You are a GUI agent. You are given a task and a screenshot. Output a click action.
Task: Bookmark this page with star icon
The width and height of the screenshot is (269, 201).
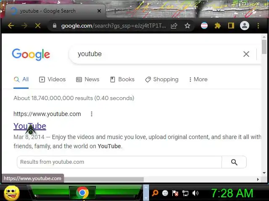click(187, 26)
